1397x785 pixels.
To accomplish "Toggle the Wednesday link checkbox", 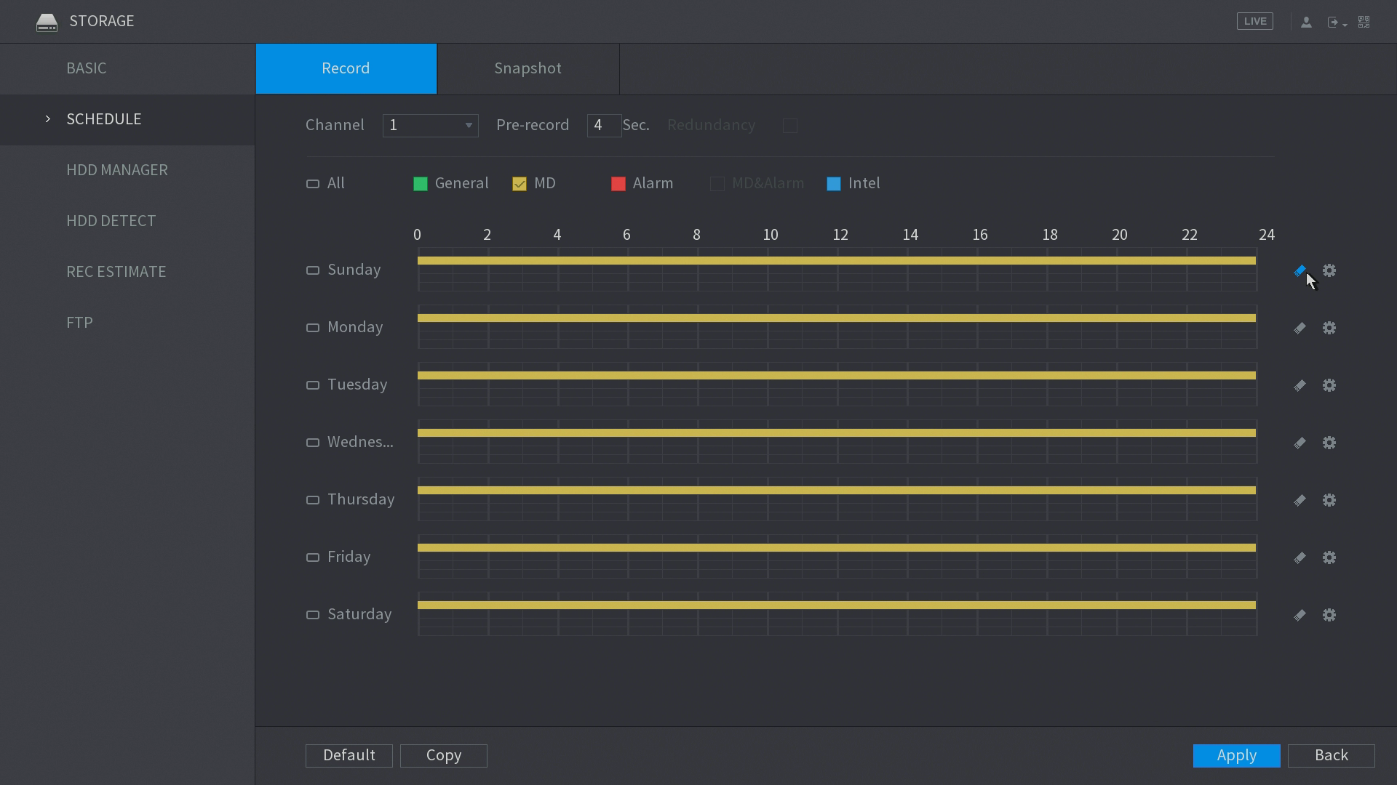I will [x=313, y=443].
